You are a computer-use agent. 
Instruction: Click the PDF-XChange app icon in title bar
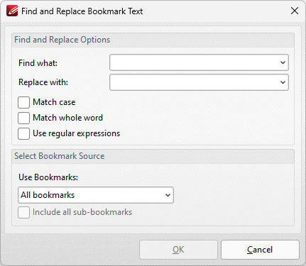(x=12, y=11)
